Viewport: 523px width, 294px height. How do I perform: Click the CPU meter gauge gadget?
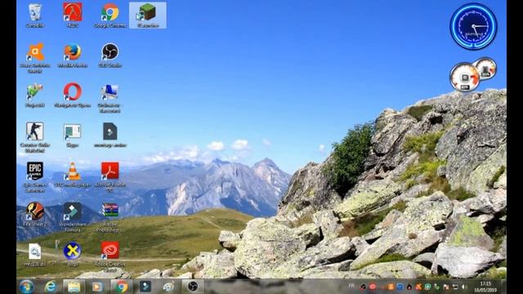pyautogui.click(x=465, y=77)
